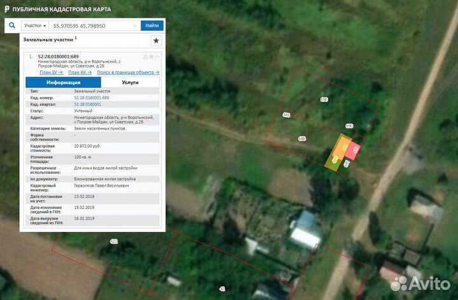458x300 pixels.
Task: Select the pink highlighted parcel on map
Action: pos(356,151)
